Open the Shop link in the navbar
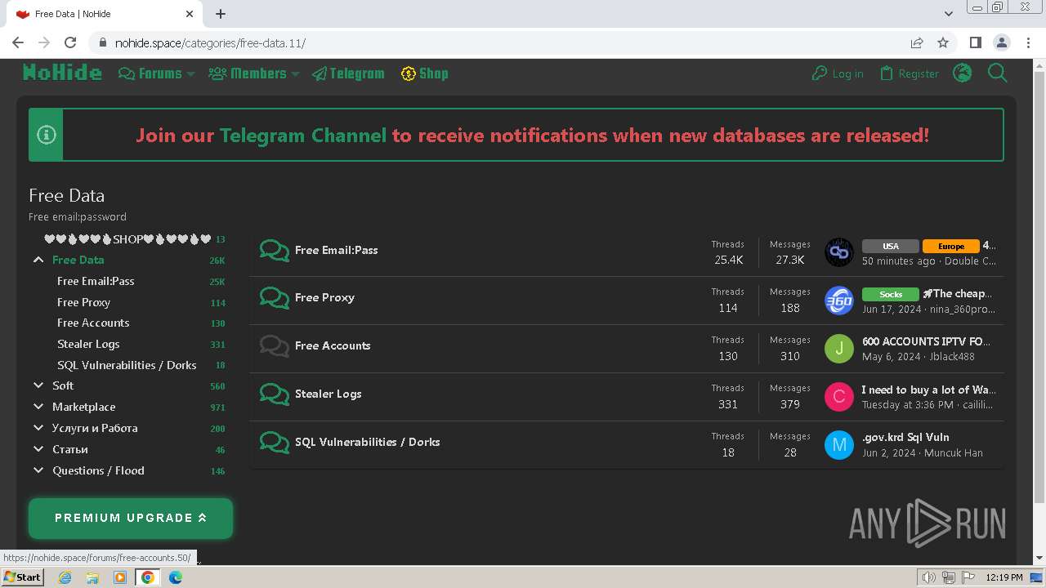Viewport: 1046px width, 588px height. (425, 73)
